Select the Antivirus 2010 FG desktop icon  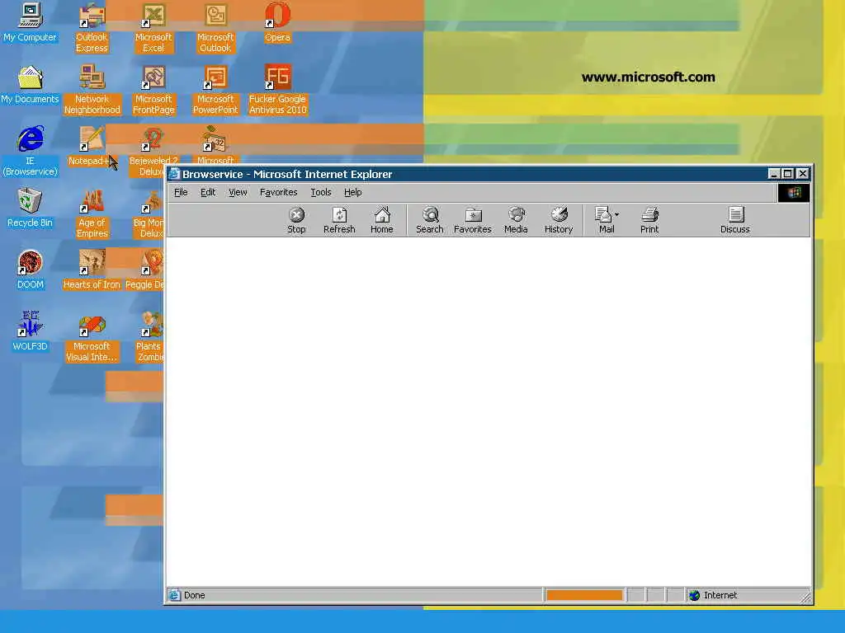coord(277,89)
